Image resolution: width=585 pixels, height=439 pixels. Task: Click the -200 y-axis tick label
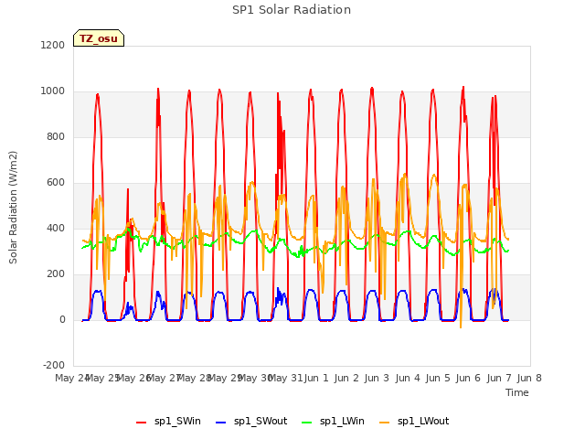click(54, 366)
